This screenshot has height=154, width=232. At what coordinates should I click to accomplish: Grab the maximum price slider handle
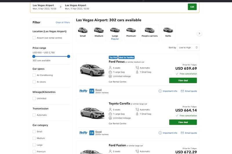[68, 56]
